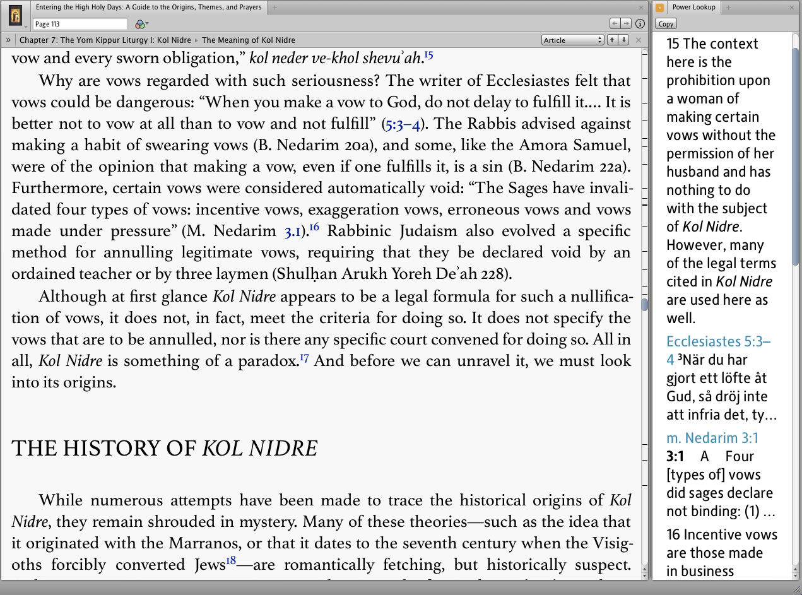This screenshot has width=802, height=595.
Task: Open footnote 18 after 'converted Jews'
Action: point(231,560)
